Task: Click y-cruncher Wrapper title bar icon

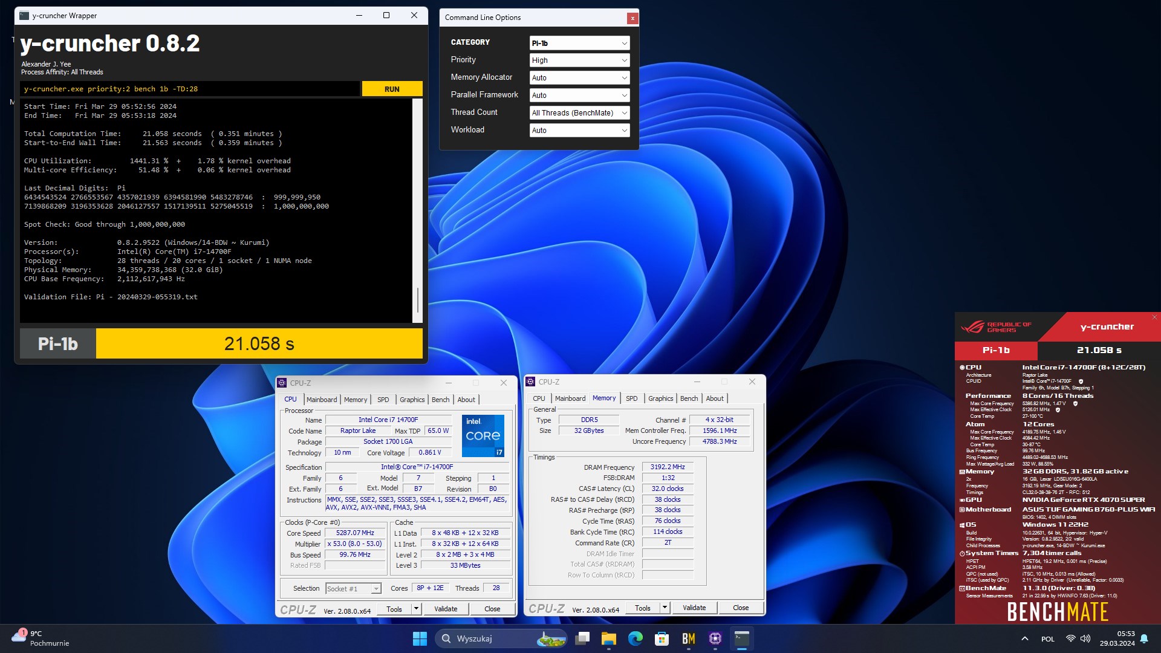Action: (24, 16)
